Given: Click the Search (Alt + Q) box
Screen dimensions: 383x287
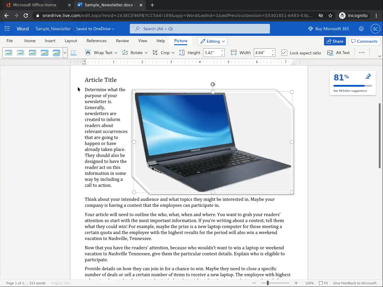Looking at the screenshot, I should click(200, 29).
